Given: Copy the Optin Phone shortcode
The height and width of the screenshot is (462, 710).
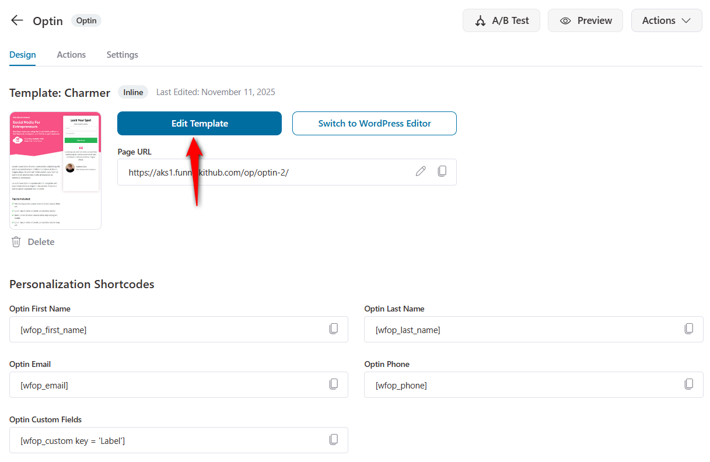Looking at the screenshot, I should tap(688, 384).
